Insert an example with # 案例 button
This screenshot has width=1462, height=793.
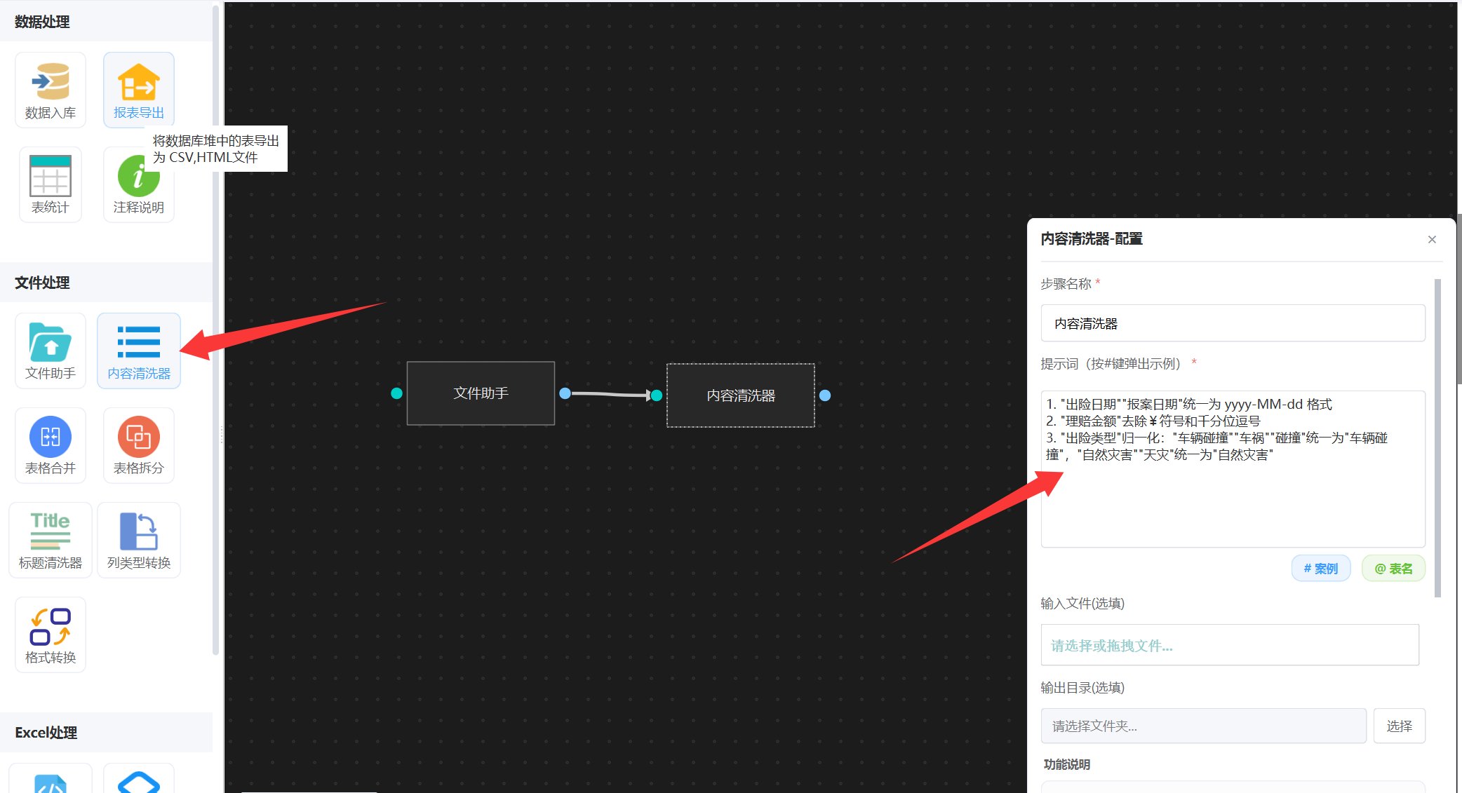[x=1320, y=569]
